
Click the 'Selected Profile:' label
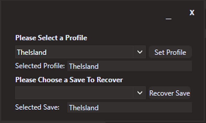click(40, 66)
